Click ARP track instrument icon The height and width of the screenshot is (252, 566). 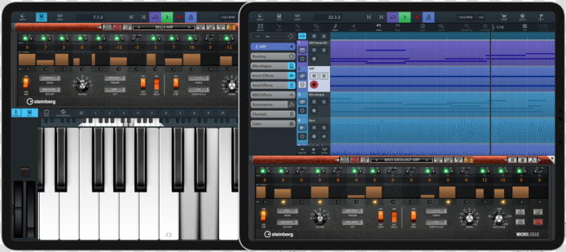click(302, 76)
